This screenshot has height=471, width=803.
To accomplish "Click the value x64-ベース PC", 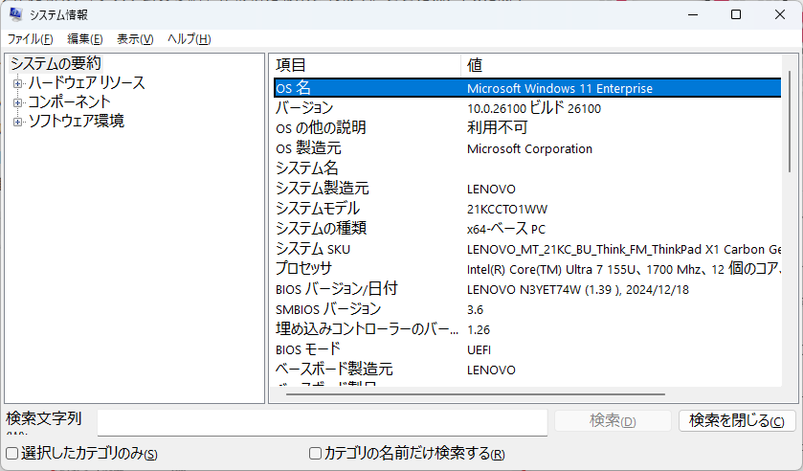I will coord(506,229).
